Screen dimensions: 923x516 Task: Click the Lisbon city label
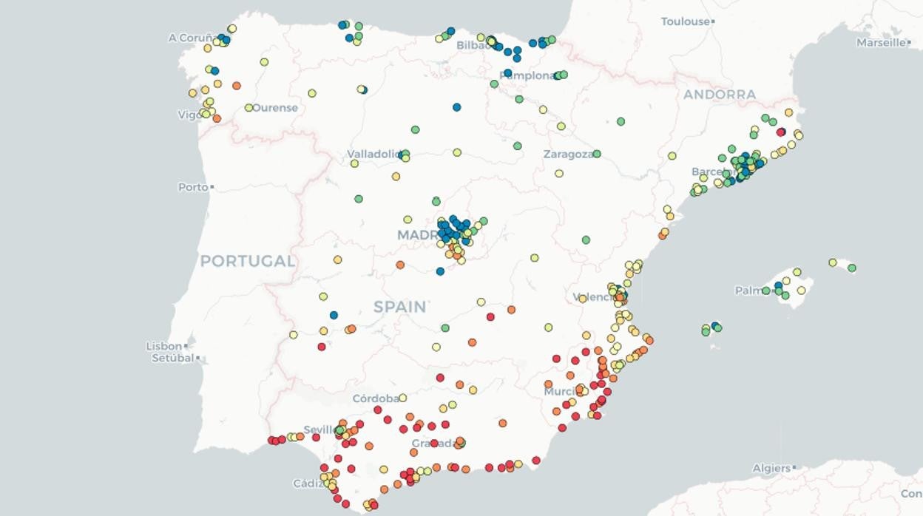[x=164, y=346]
